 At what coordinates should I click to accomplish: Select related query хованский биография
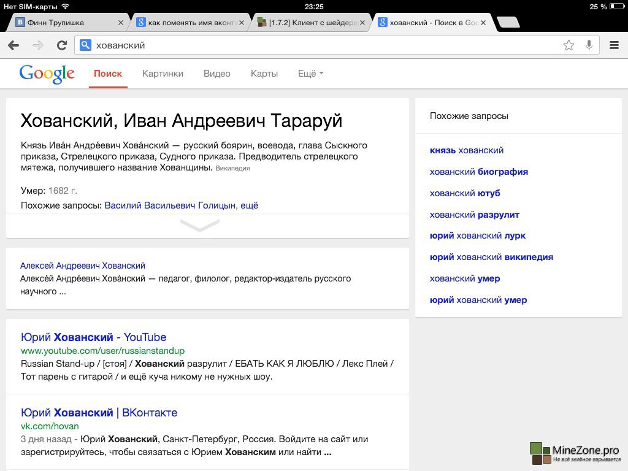(x=478, y=172)
